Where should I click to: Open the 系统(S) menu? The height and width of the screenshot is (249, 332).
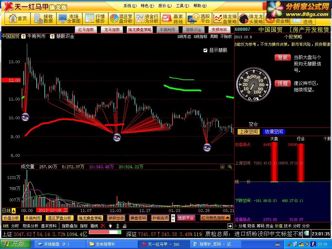[130, 6]
